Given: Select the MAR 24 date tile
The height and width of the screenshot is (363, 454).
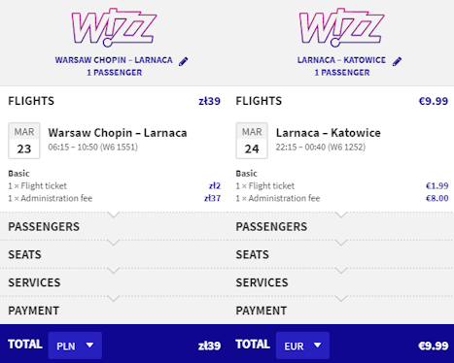Looking at the screenshot, I should 252,141.
